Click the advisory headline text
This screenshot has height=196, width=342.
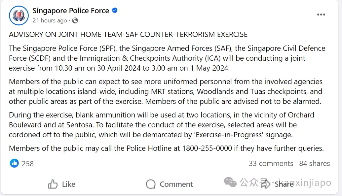click(x=128, y=34)
